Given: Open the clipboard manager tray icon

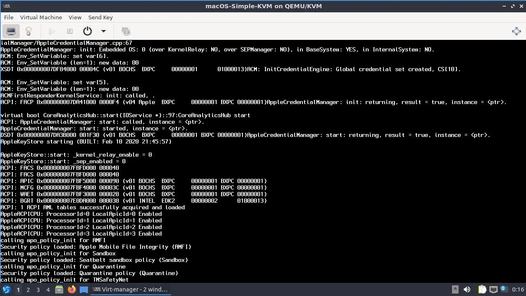Looking at the screenshot, I should click(482, 289).
